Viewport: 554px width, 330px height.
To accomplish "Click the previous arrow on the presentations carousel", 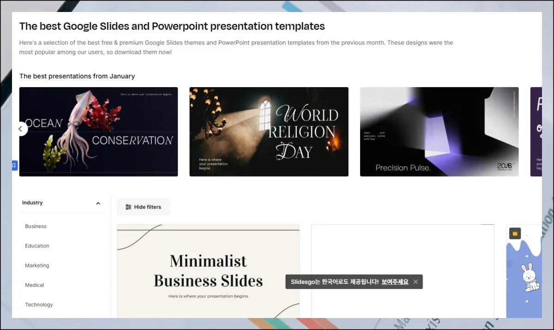I will (x=20, y=129).
